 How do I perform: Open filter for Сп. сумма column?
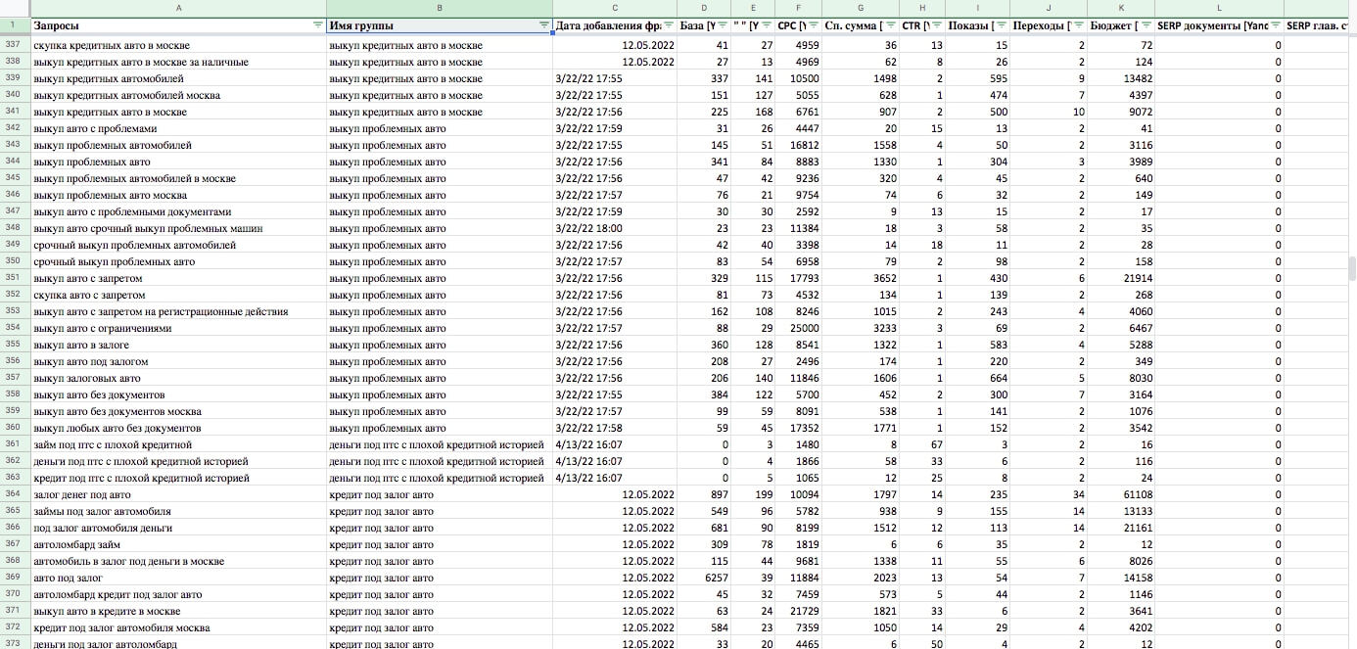click(x=890, y=24)
